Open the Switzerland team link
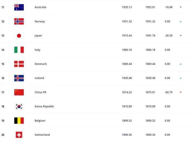 [x=42, y=135]
